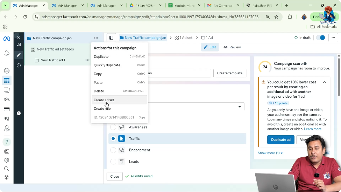
Task: Open more options beside the draft toggle
Action: tap(333, 38)
